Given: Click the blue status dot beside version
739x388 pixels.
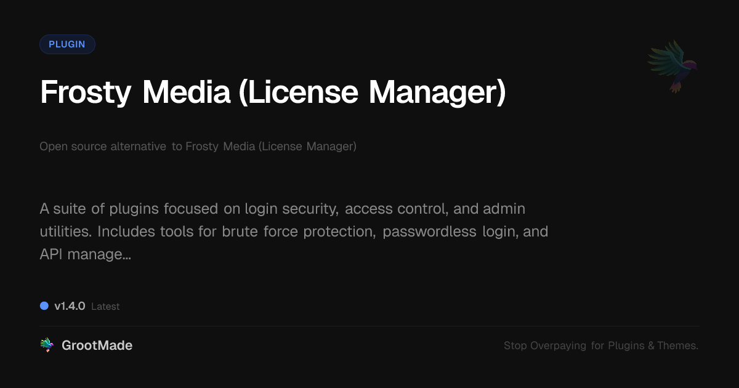Looking at the screenshot, I should tap(44, 305).
